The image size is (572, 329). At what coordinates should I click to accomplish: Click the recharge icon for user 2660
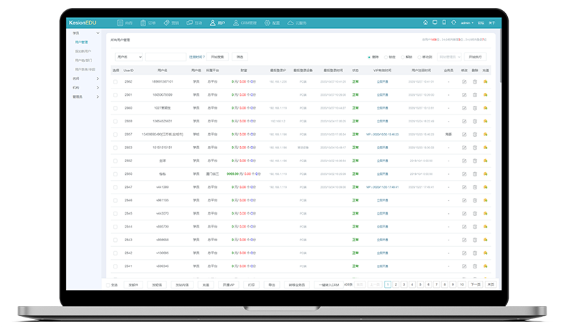pyautogui.click(x=486, y=108)
